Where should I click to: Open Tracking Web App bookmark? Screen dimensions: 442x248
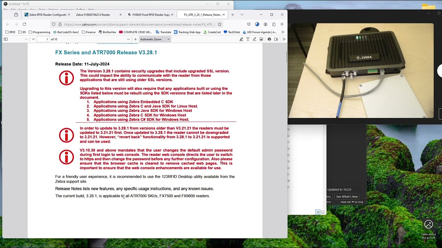coord(187,32)
